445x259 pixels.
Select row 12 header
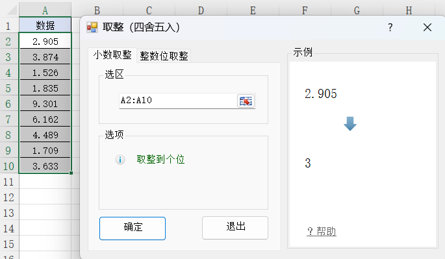(x=9, y=197)
